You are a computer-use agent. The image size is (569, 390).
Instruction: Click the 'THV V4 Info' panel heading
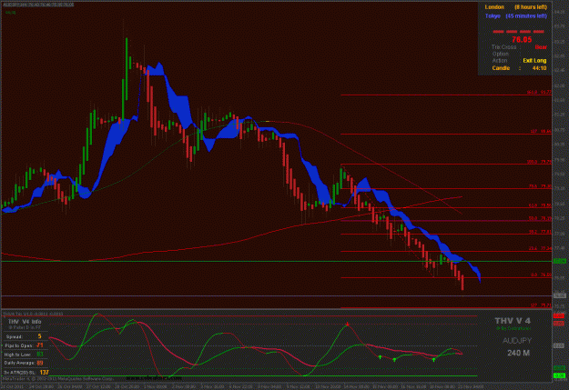click(25, 322)
